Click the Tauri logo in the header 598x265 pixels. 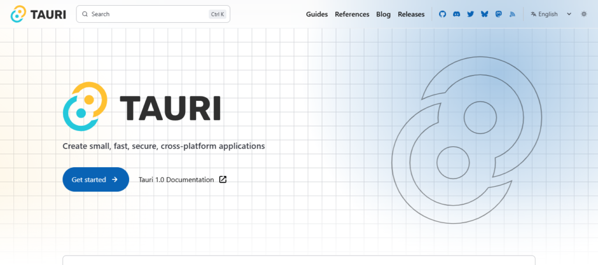[x=39, y=14]
